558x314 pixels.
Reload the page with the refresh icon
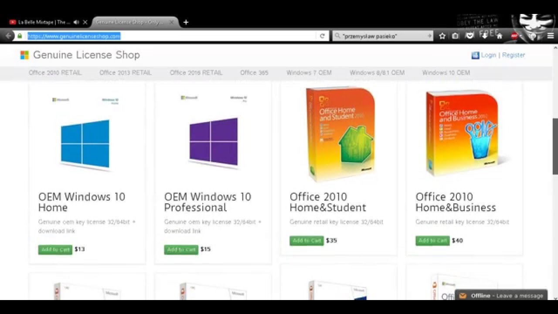click(x=322, y=36)
